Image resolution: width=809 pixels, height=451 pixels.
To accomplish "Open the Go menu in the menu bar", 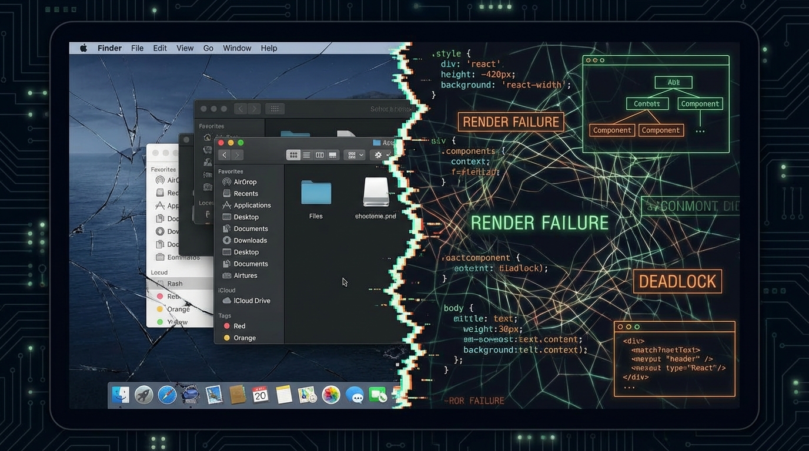I will click(x=208, y=48).
